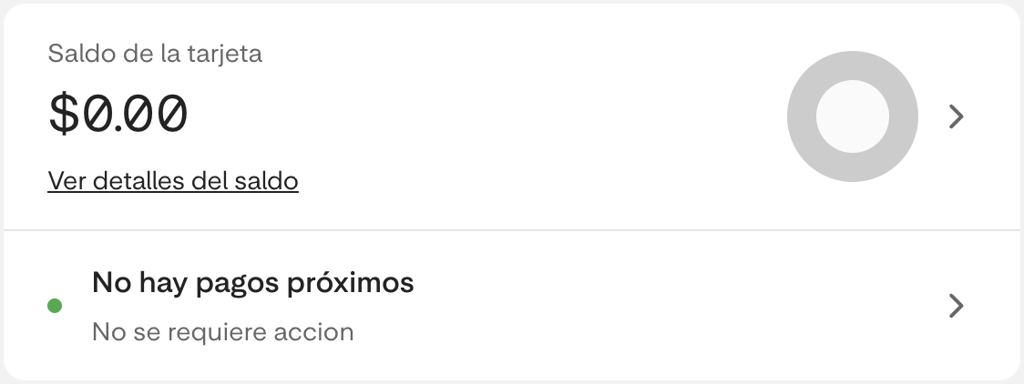Open upcoming payments via the lower chevron

coord(956,306)
